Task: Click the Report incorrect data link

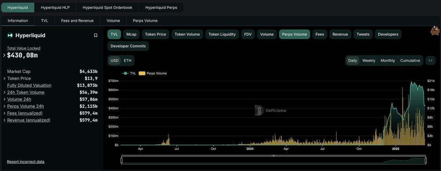Action: [x=26, y=162]
